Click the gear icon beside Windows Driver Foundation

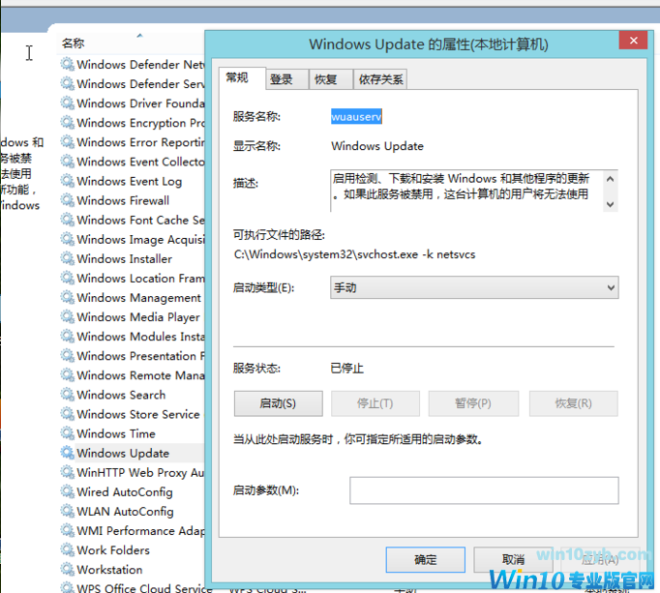(67, 103)
